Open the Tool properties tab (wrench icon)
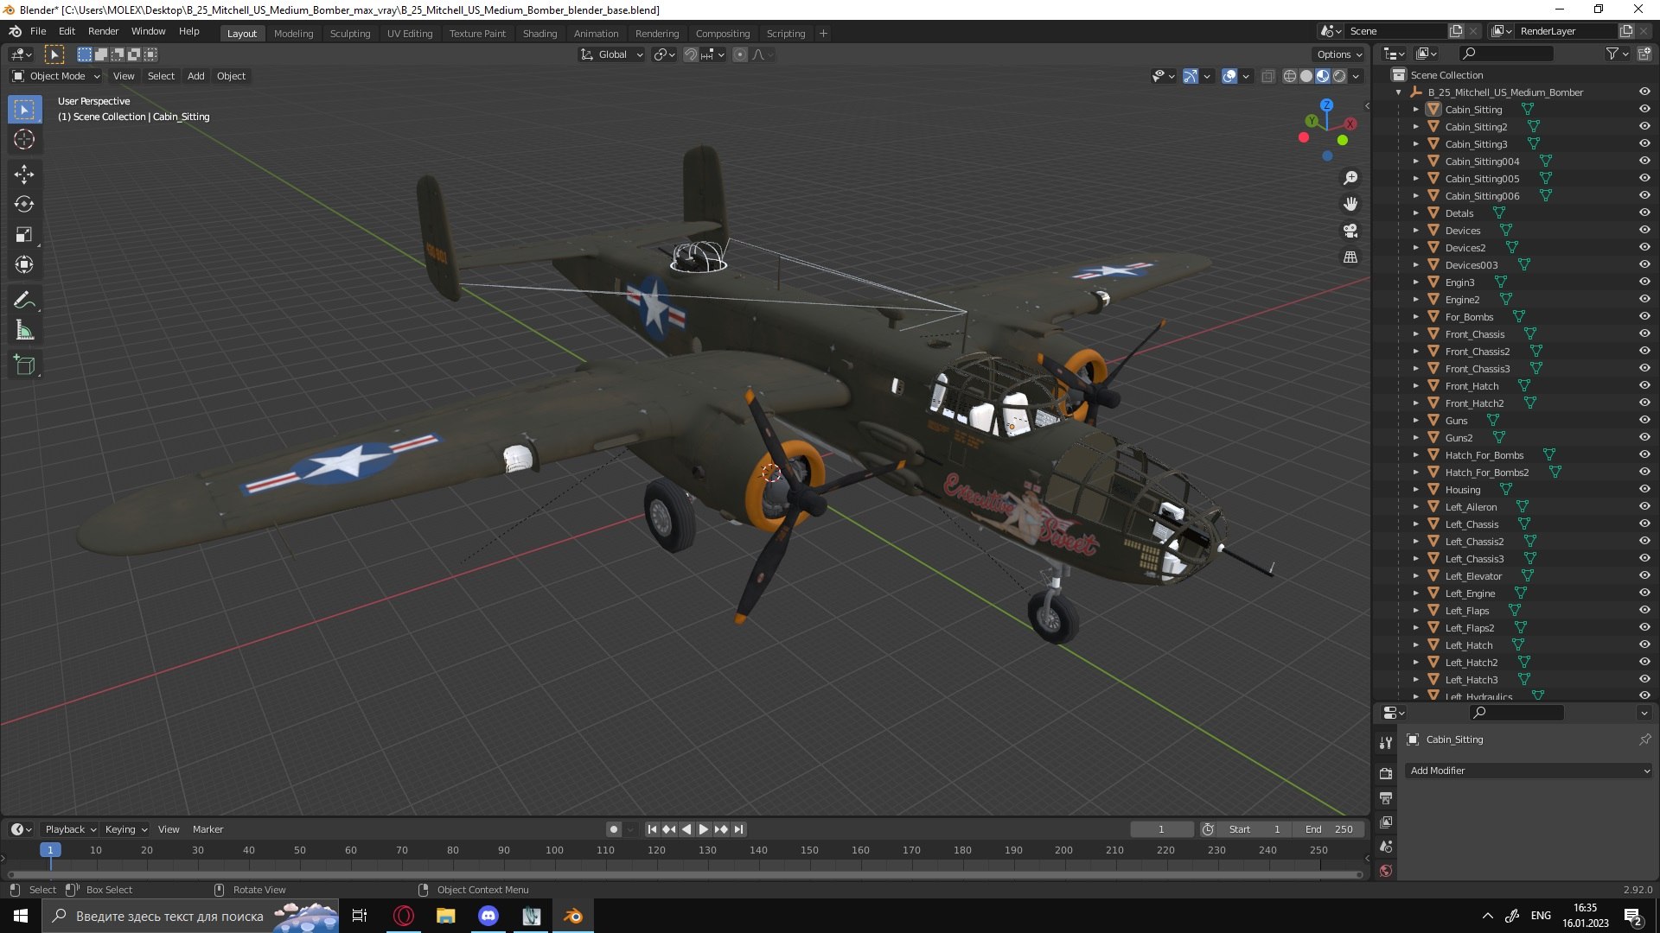1660x933 pixels. [x=1386, y=743]
